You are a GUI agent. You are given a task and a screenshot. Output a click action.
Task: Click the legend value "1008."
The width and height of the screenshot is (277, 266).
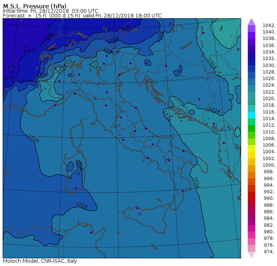click(x=269, y=139)
